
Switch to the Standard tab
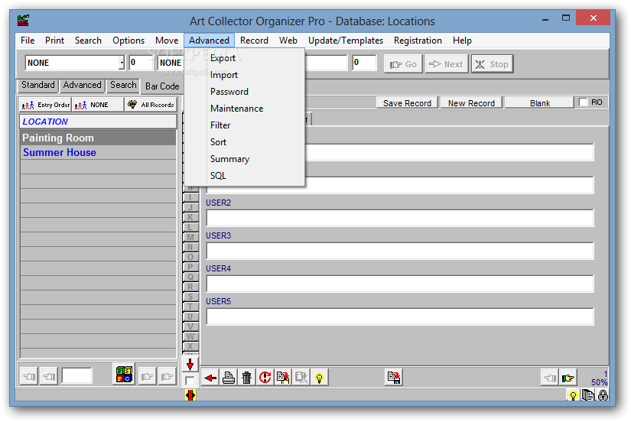click(37, 86)
